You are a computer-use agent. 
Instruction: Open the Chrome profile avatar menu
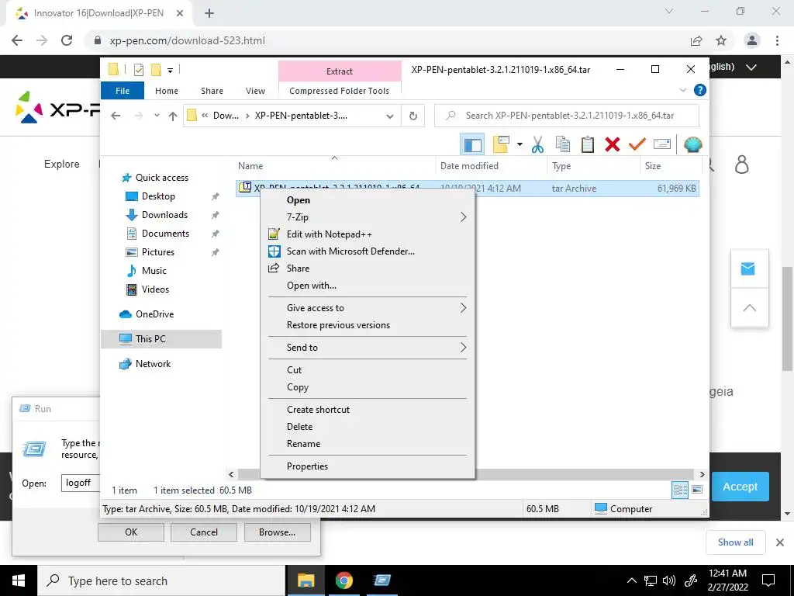pos(752,40)
